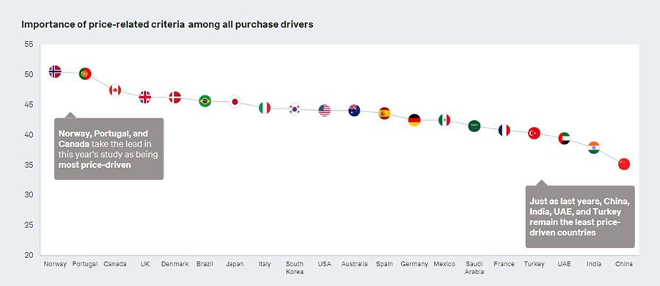Click the Mexico flag data point

click(x=444, y=120)
